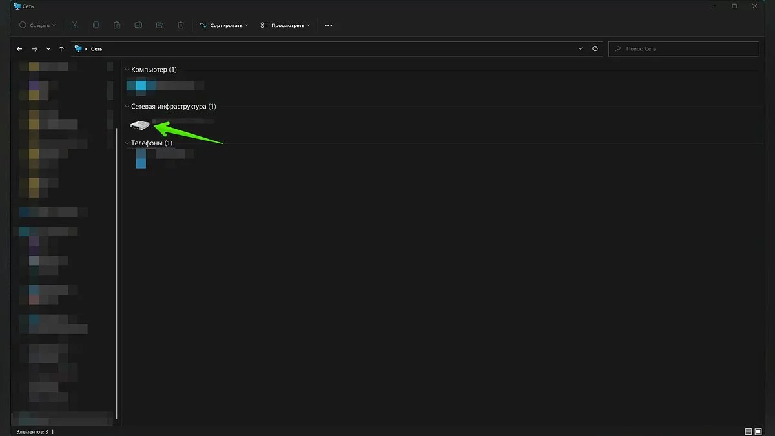
Task: Open the Просмотреть view dropdown
Action: click(285, 25)
